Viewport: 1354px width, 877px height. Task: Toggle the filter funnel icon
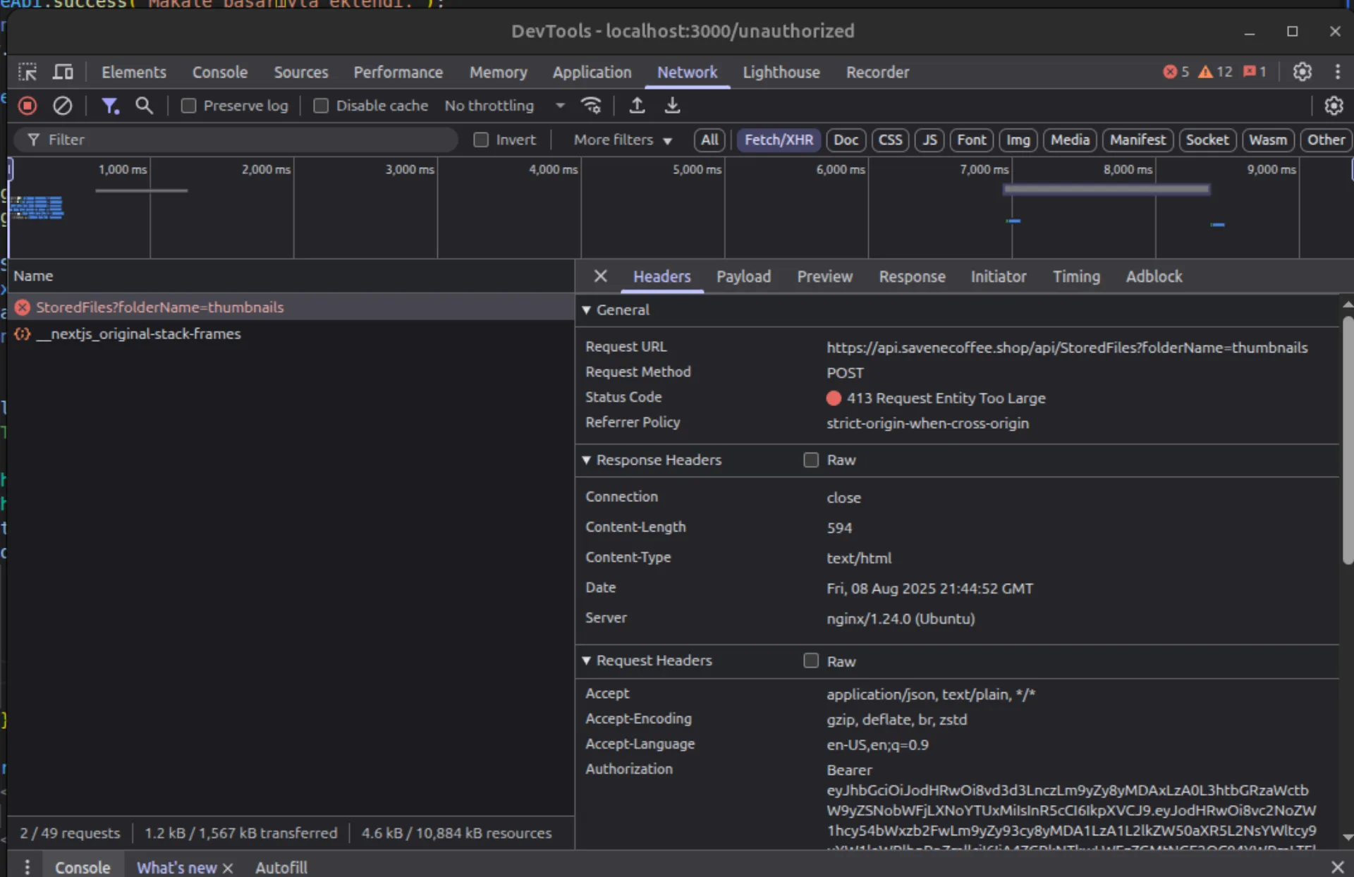click(110, 106)
